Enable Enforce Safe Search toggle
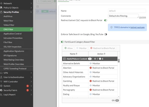 point(106,34)
